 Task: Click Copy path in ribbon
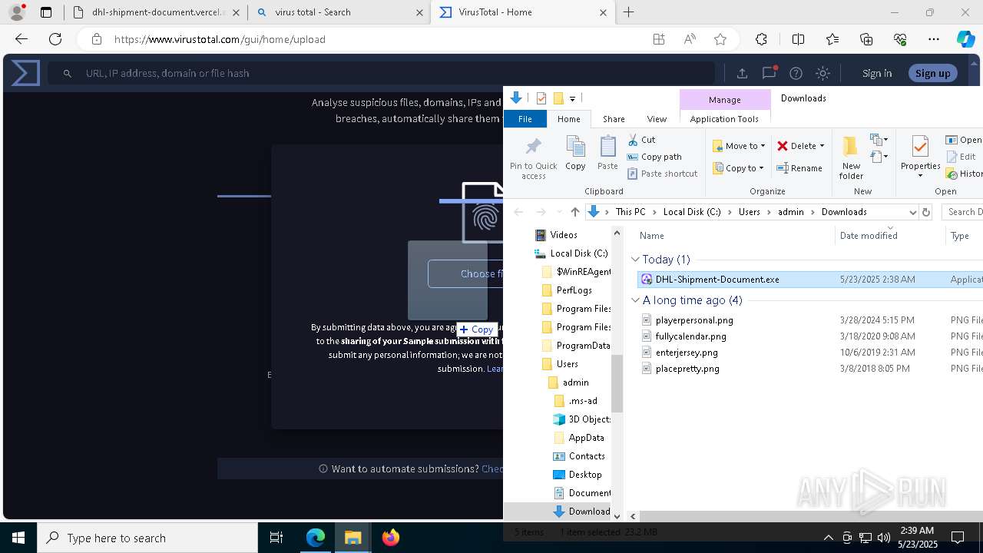(654, 157)
